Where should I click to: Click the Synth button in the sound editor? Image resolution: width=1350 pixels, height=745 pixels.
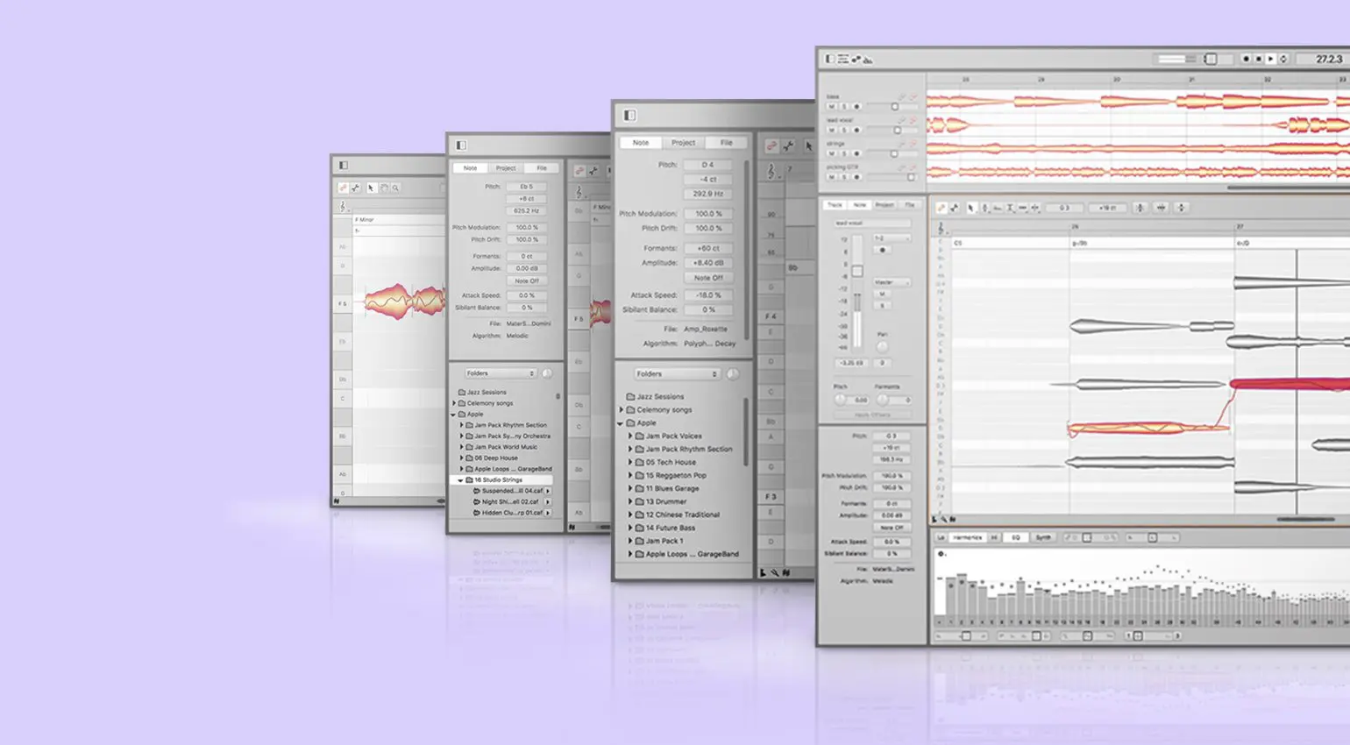[x=1043, y=537]
